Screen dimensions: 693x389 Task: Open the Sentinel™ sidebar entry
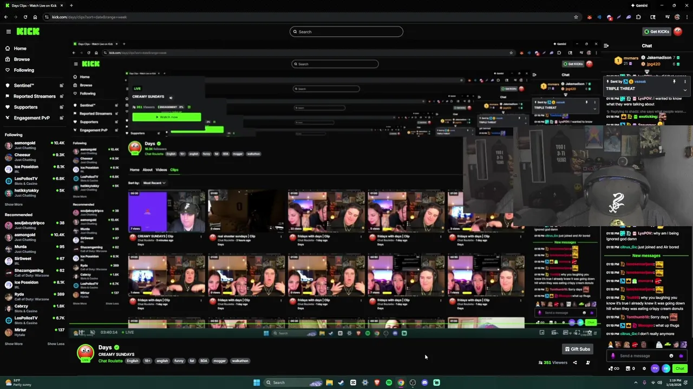coord(24,85)
